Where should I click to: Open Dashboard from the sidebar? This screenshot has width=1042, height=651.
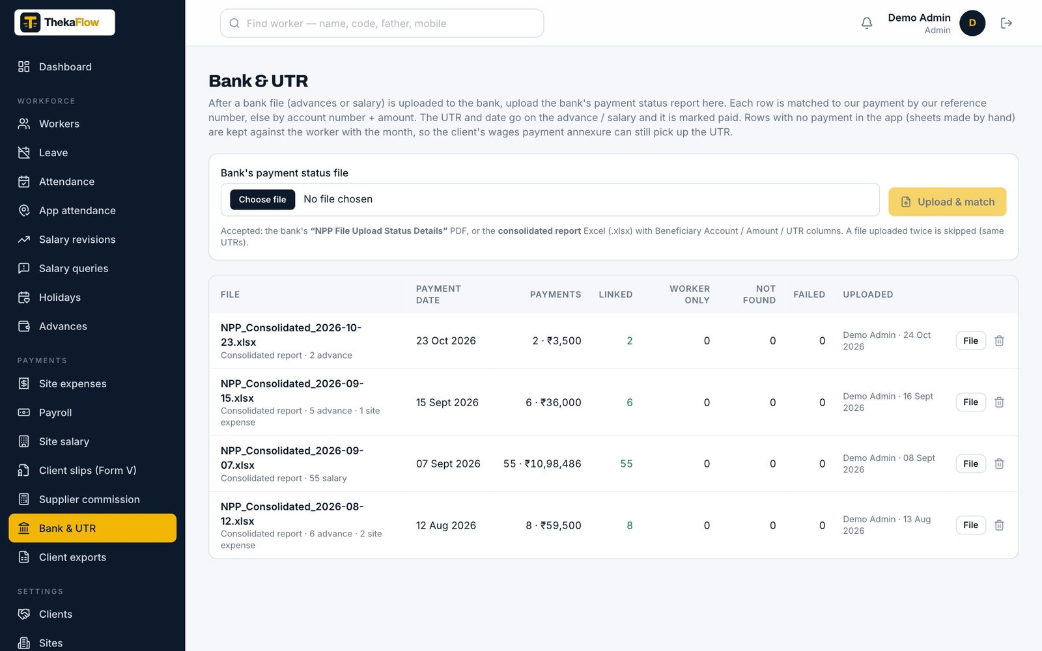pyautogui.click(x=92, y=67)
